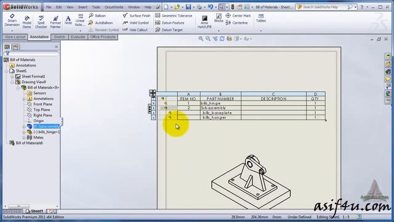Click the FeatureManager design tree tab icon
The height and width of the screenshot is (222, 394).
pos(7,47)
